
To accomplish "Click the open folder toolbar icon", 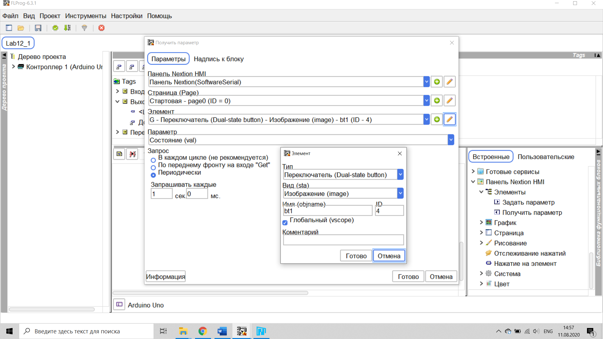I will coord(21,28).
